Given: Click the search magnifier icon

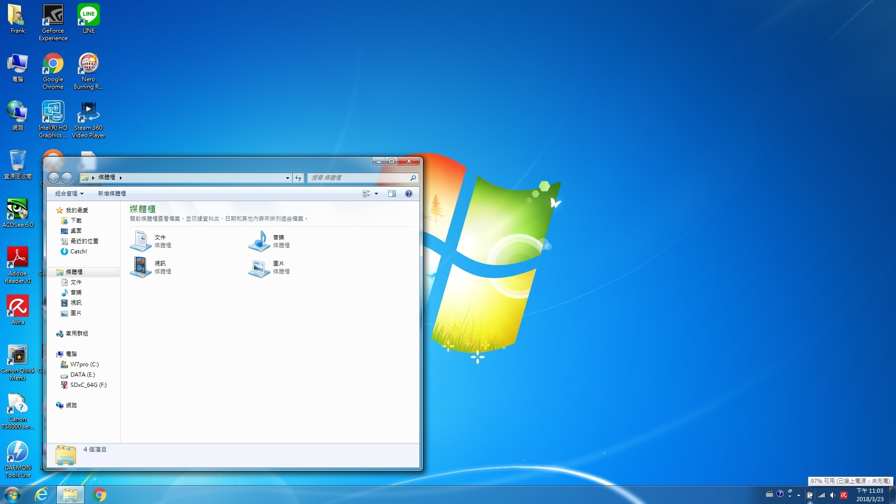Looking at the screenshot, I should click(413, 178).
